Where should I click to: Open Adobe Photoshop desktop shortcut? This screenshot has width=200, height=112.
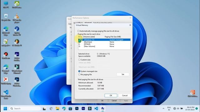[x=17, y=82]
